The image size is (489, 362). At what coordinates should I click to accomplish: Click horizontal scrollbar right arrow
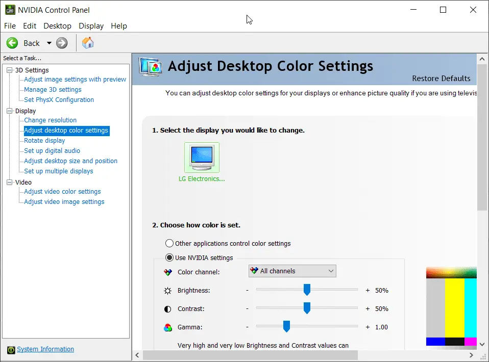tap(471, 355)
